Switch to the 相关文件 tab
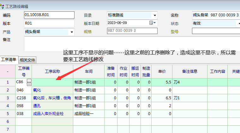 pyautogui.click(x=27, y=60)
